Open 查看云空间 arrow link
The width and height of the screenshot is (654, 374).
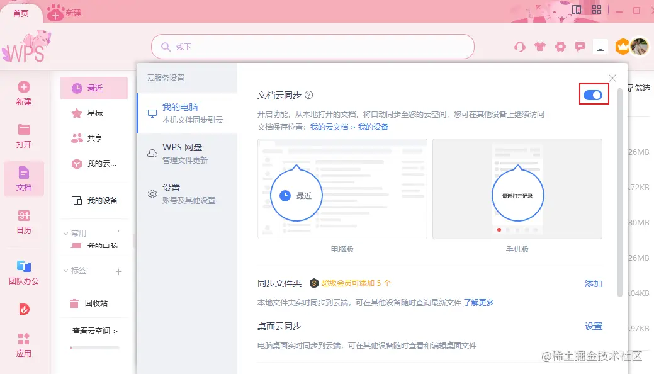(94, 331)
